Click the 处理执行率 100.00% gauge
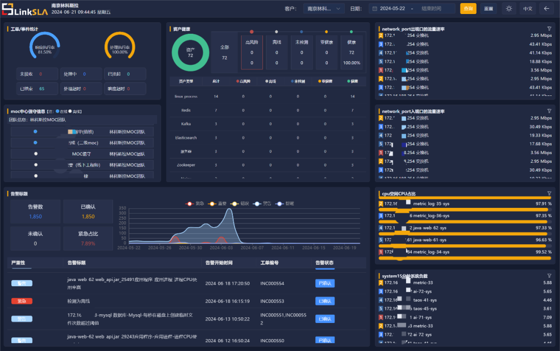The image size is (560, 351). pos(120,47)
